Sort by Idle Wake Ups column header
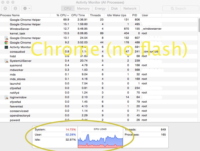 pos(117,15)
